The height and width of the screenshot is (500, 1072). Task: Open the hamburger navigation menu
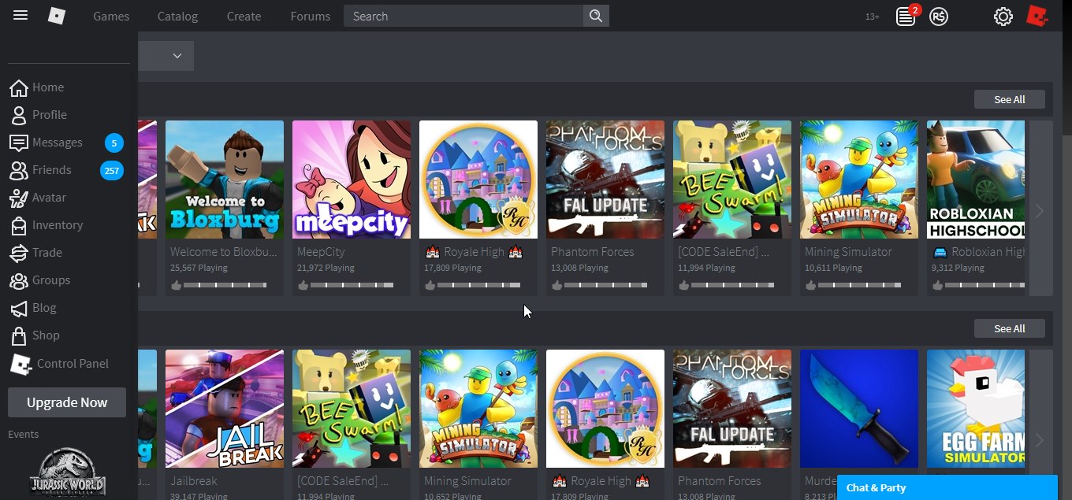(x=20, y=15)
